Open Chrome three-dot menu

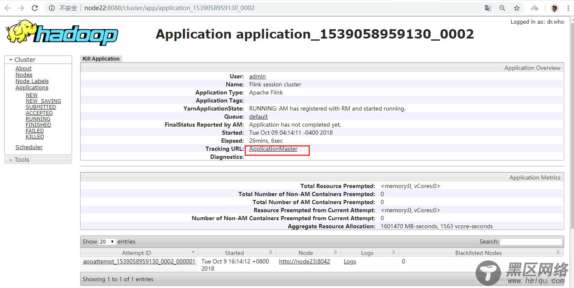pos(567,8)
